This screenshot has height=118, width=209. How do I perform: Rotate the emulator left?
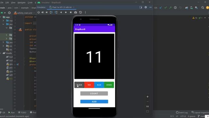(51, 12)
